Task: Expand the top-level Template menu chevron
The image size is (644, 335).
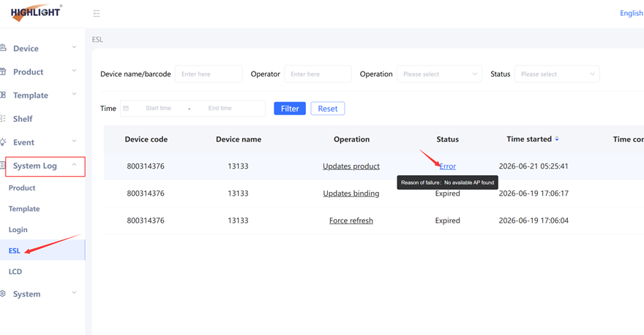Action: pos(75,94)
